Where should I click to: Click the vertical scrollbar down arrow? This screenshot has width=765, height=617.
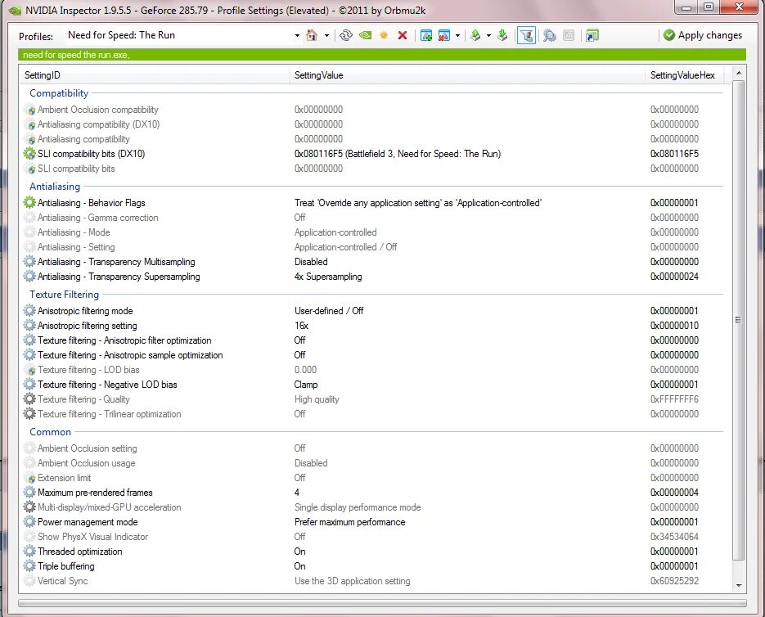pyautogui.click(x=739, y=585)
